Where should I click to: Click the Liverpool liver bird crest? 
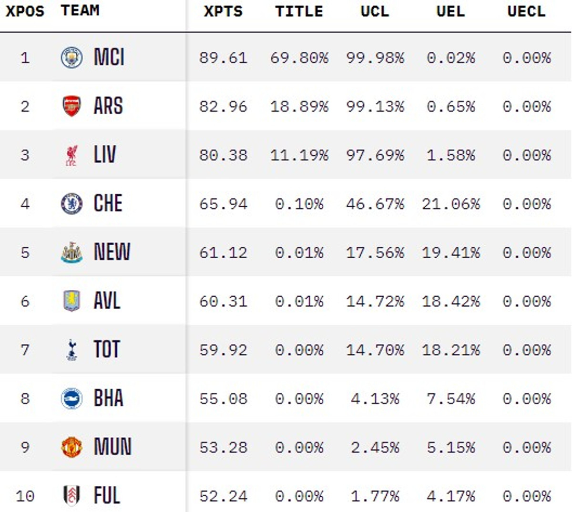[71, 155]
